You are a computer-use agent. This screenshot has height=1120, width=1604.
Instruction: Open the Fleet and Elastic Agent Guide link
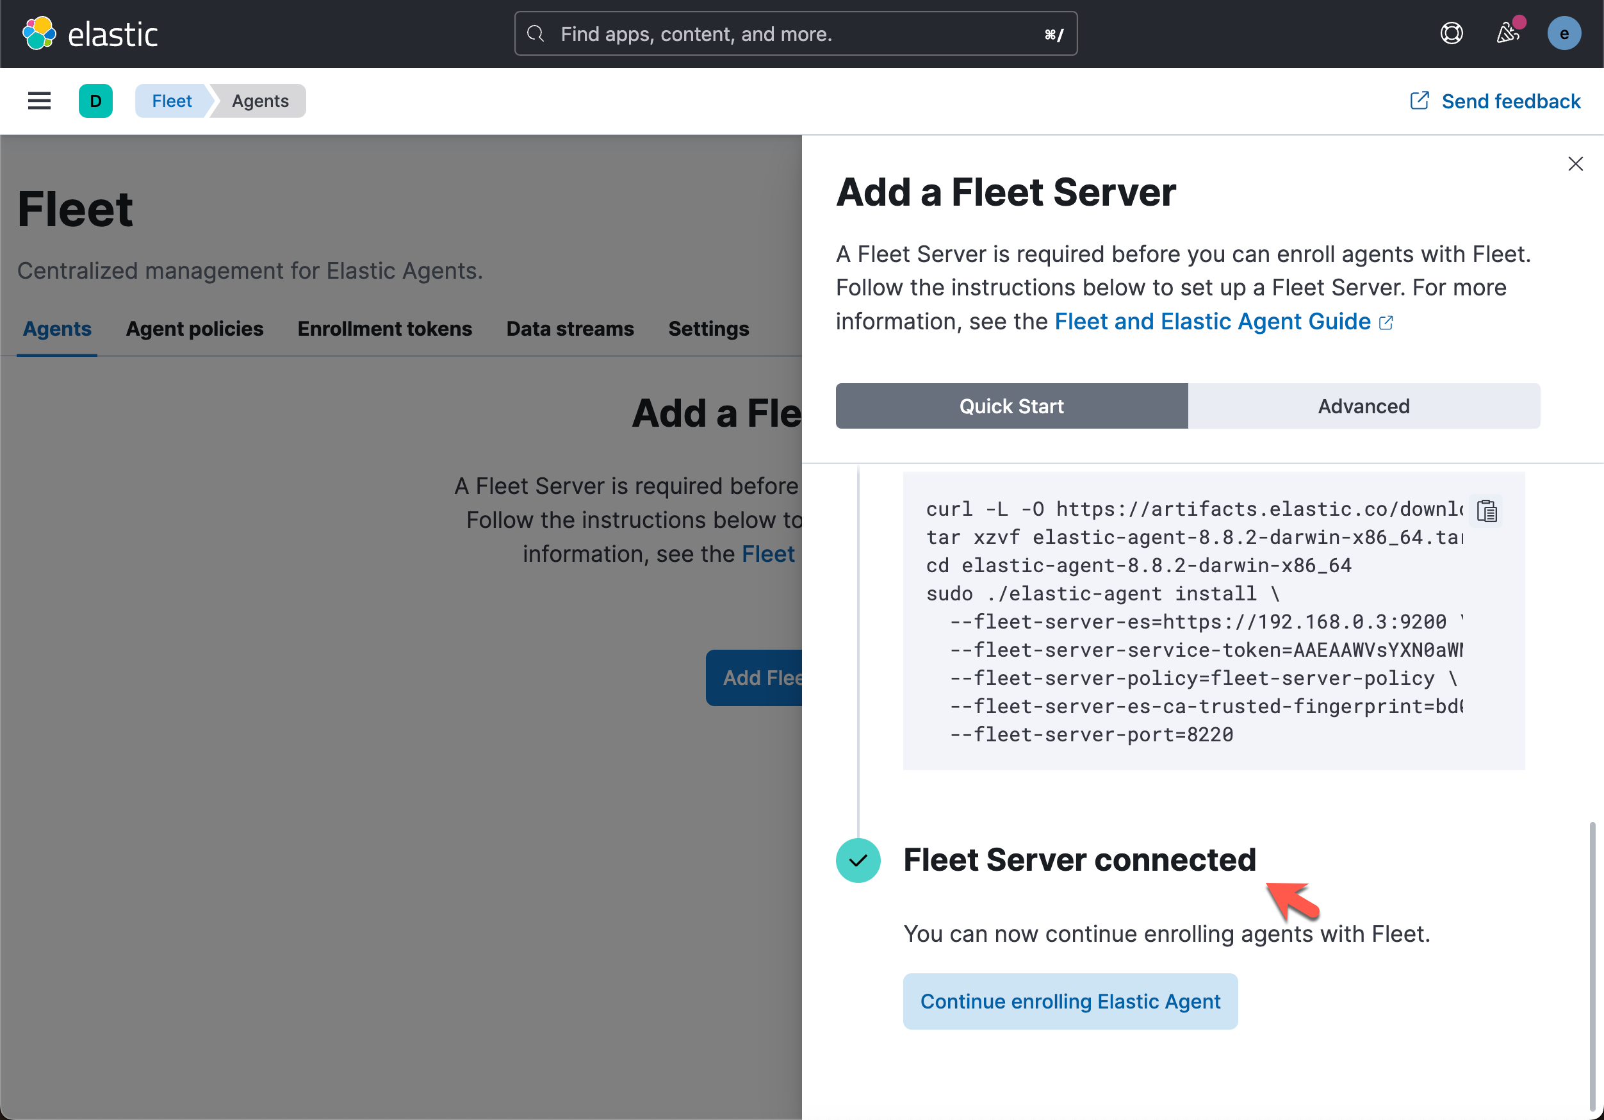[1212, 322]
